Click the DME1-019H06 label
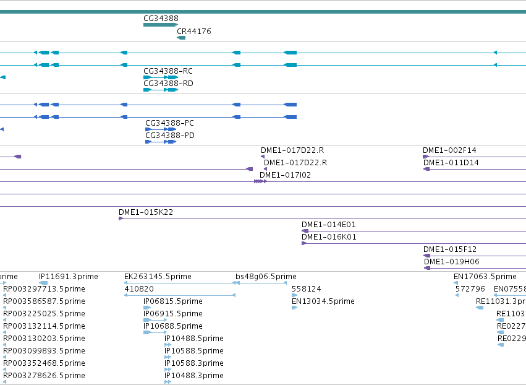 452,262
